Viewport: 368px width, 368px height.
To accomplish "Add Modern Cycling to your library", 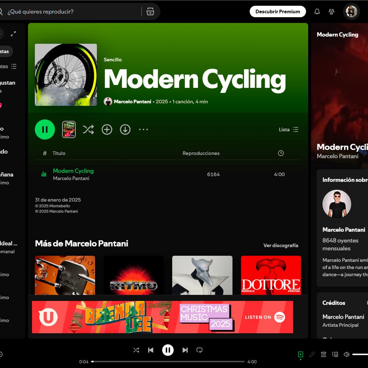I will point(107,129).
